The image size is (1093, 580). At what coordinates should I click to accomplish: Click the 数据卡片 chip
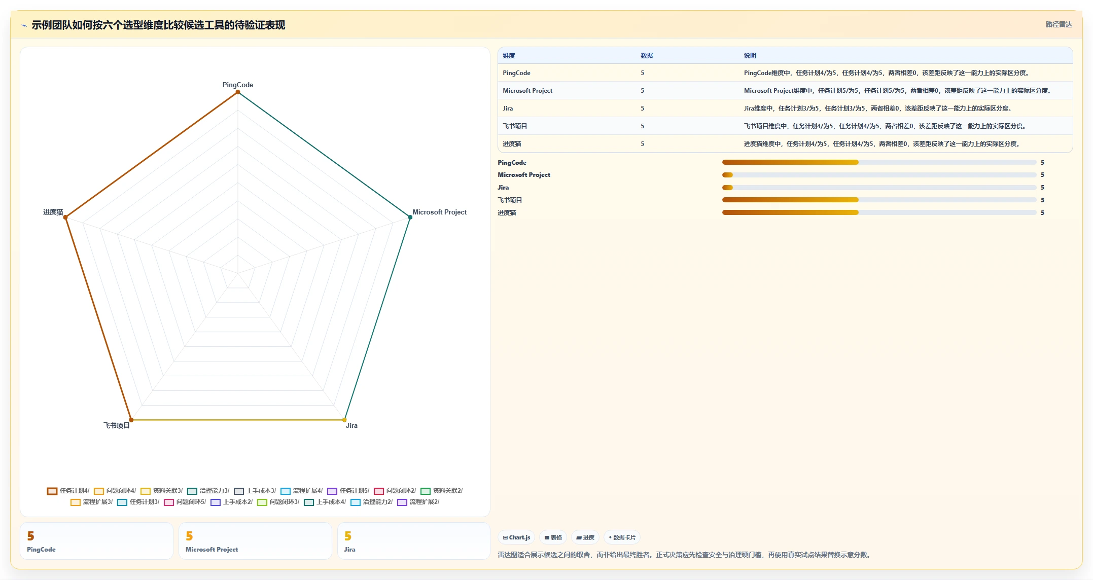click(x=622, y=537)
